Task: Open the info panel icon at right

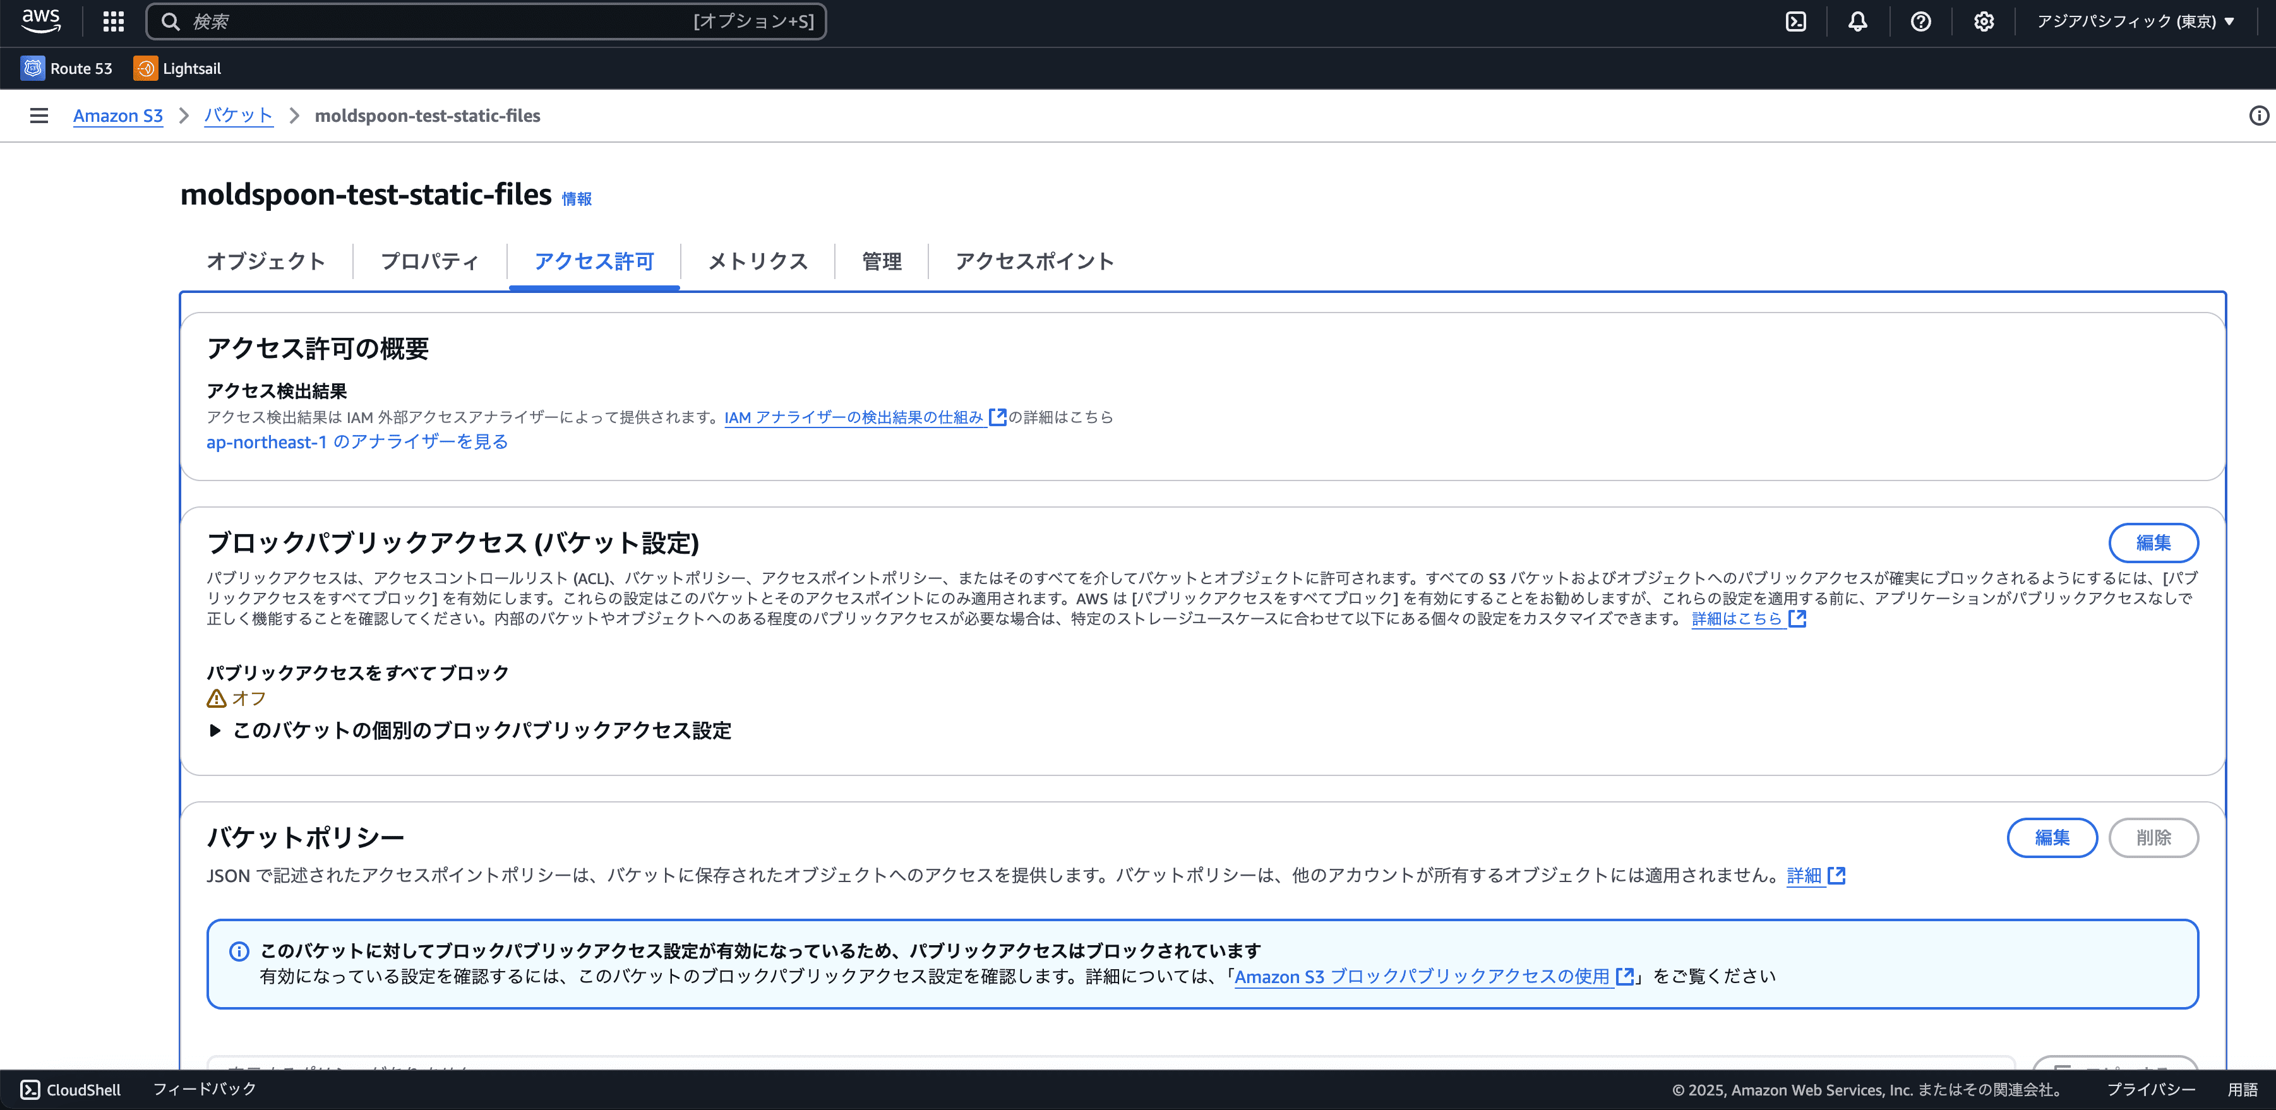Action: pos(2258,116)
